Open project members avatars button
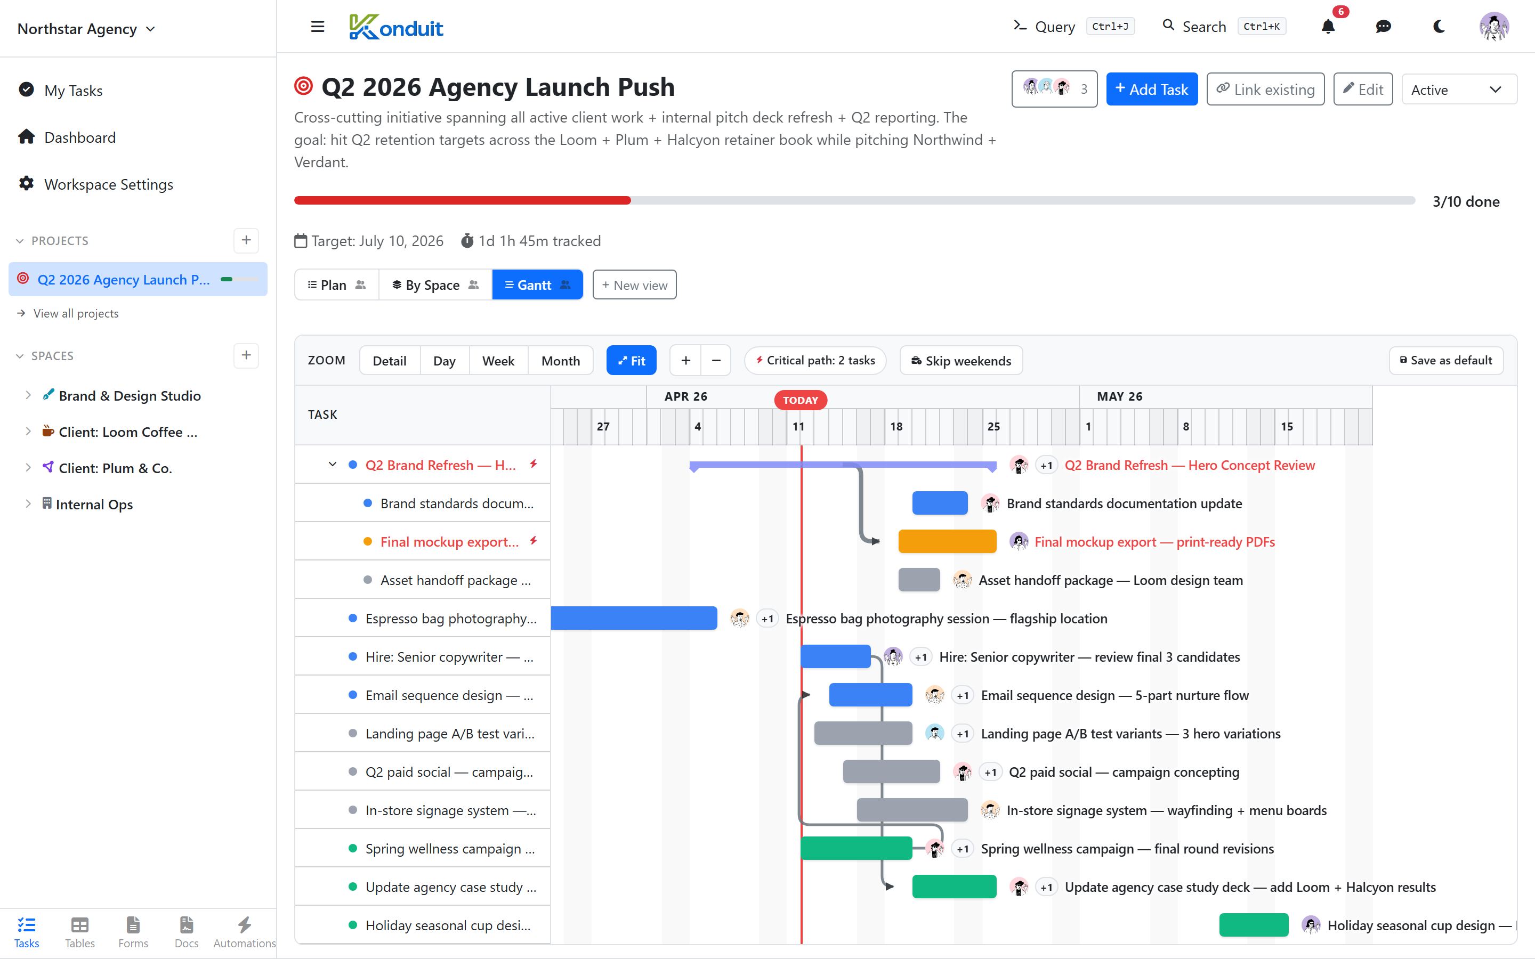 point(1054,89)
